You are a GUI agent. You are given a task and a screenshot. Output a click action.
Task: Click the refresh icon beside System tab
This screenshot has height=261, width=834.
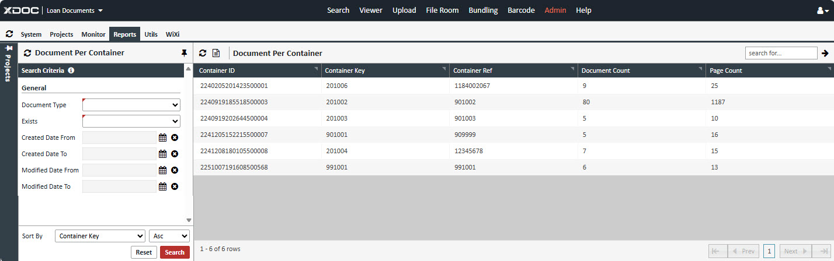pos(9,34)
